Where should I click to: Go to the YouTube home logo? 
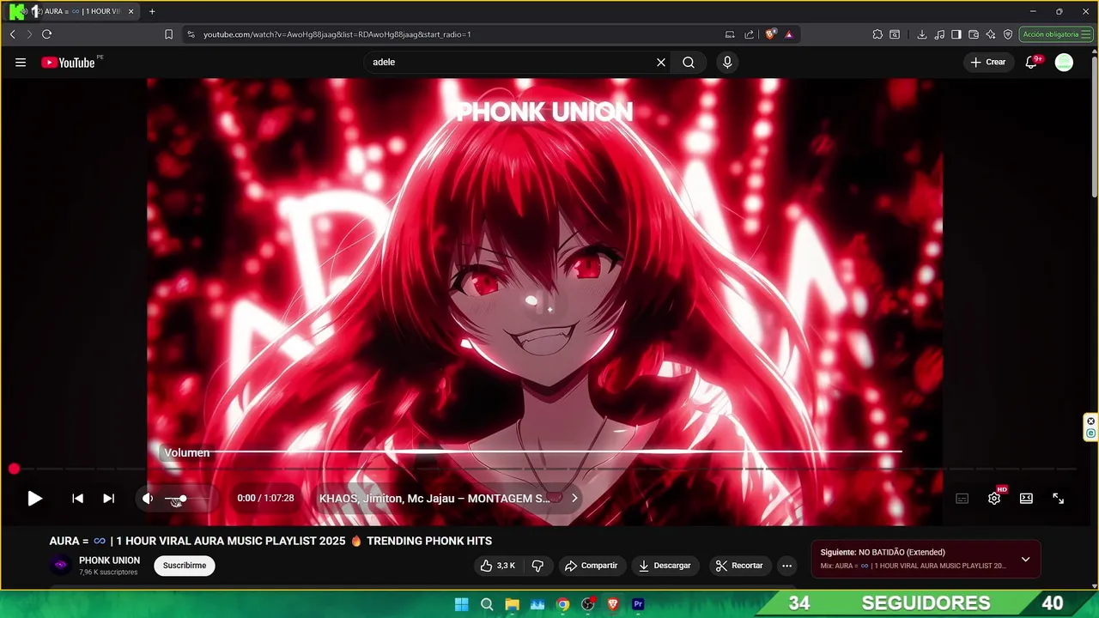click(68, 62)
